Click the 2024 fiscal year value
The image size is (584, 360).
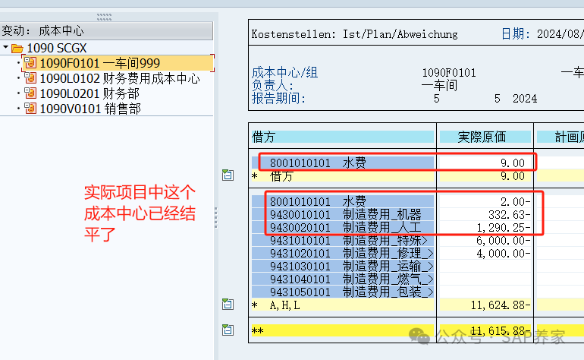[525, 99]
